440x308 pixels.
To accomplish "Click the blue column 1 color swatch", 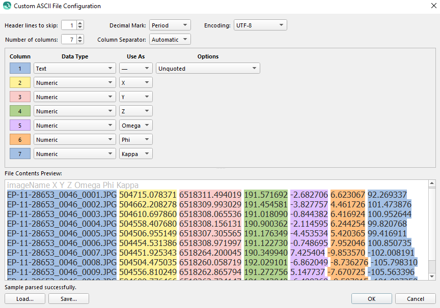I will 20,69.
